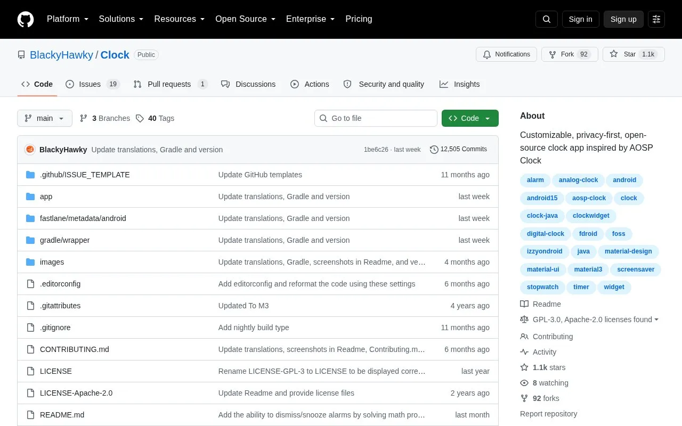Viewport: 682px width, 426px height.
Task: Click the commit history clock icon
Action: click(434, 150)
